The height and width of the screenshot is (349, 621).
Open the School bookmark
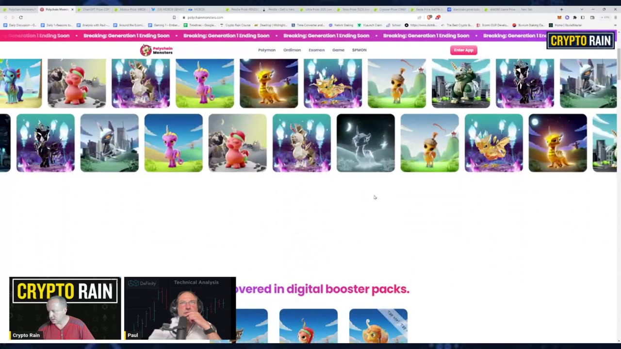[x=393, y=25]
